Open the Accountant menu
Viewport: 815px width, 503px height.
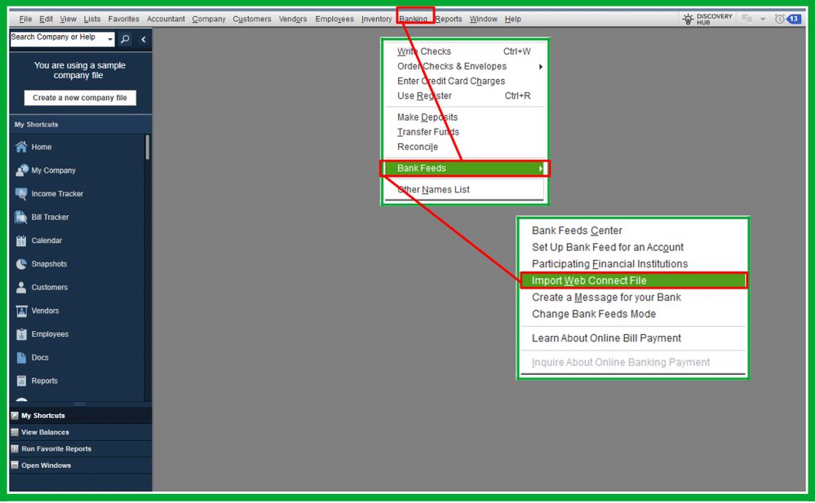[166, 20]
